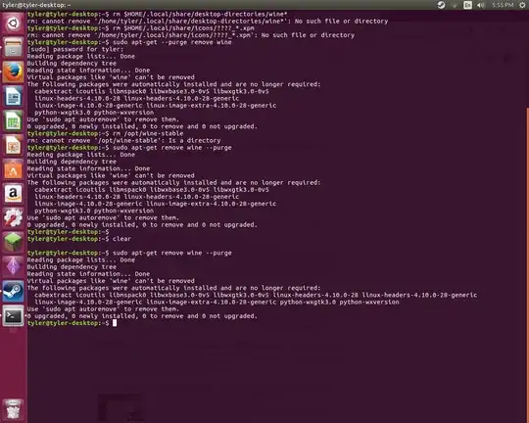Launch Steam from the launcher

(13, 291)
